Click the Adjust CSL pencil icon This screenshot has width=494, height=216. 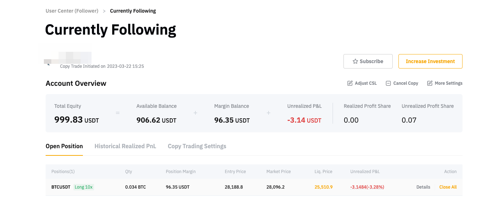coord(350,83)
